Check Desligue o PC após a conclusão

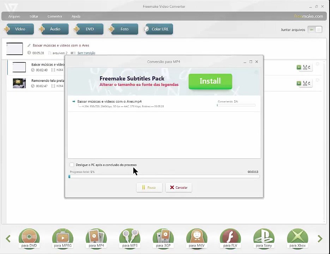pyautogui.click(x=72, y=165)
